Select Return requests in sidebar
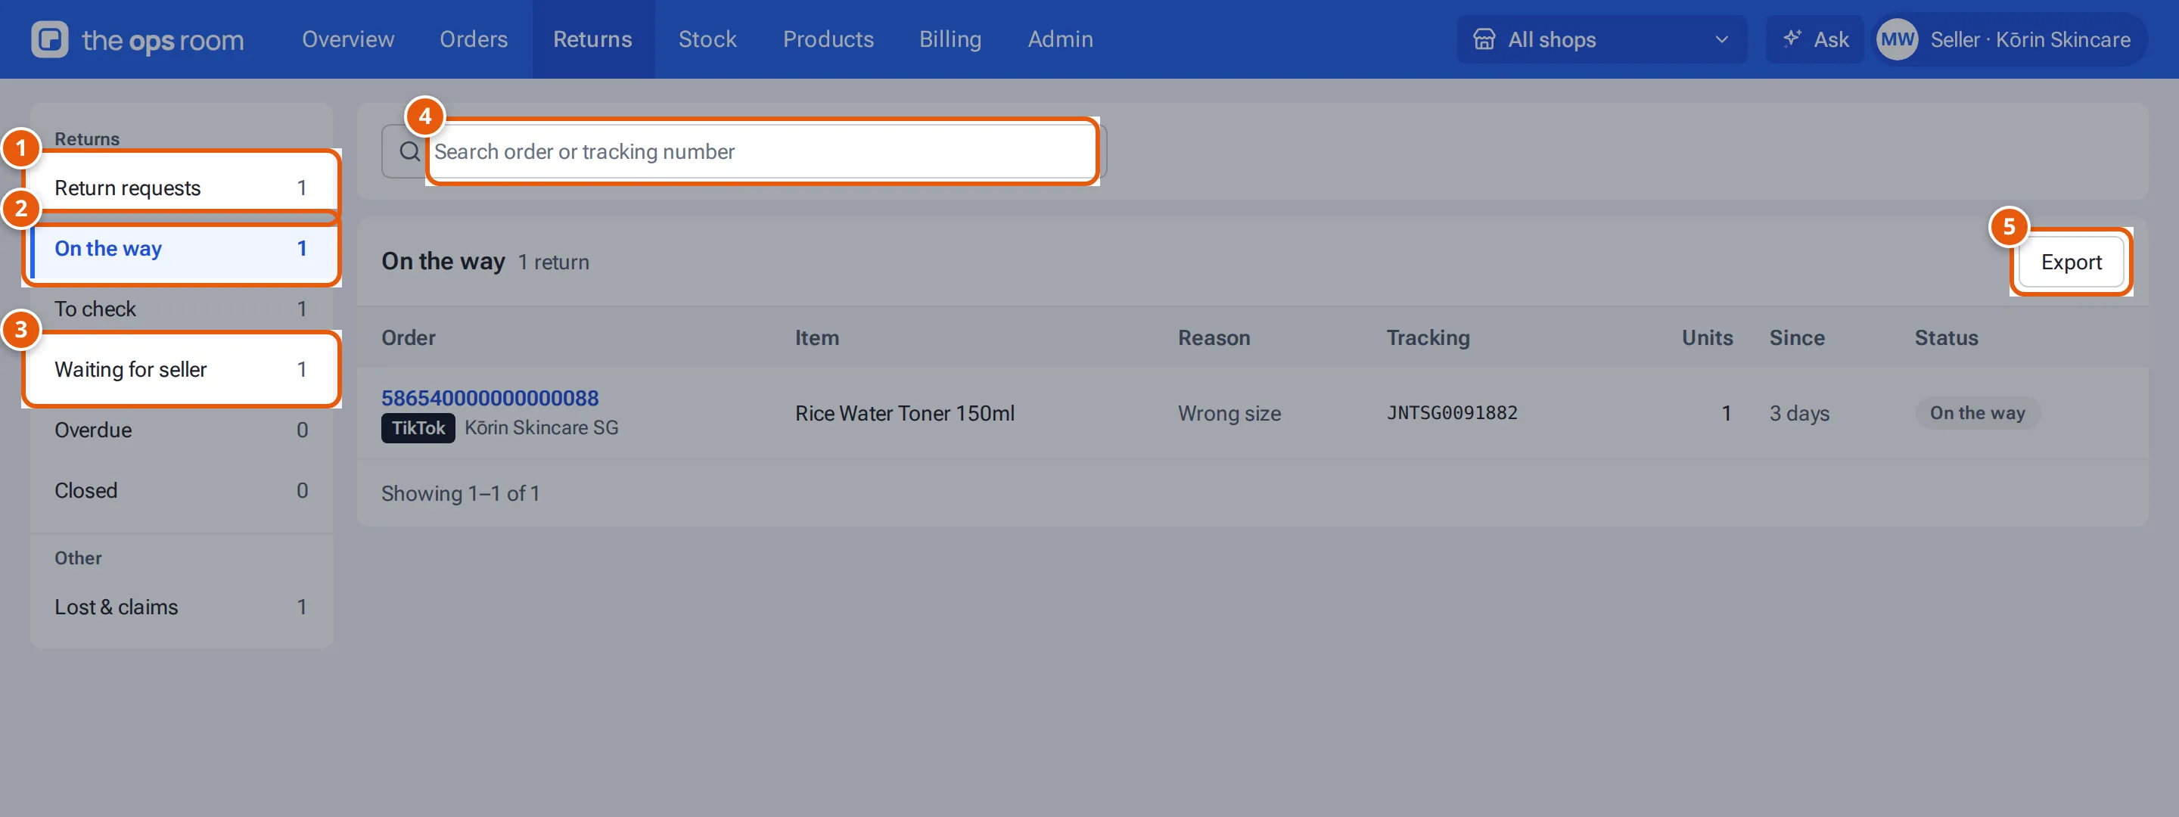2179x817 pixels. pos(181,188)
